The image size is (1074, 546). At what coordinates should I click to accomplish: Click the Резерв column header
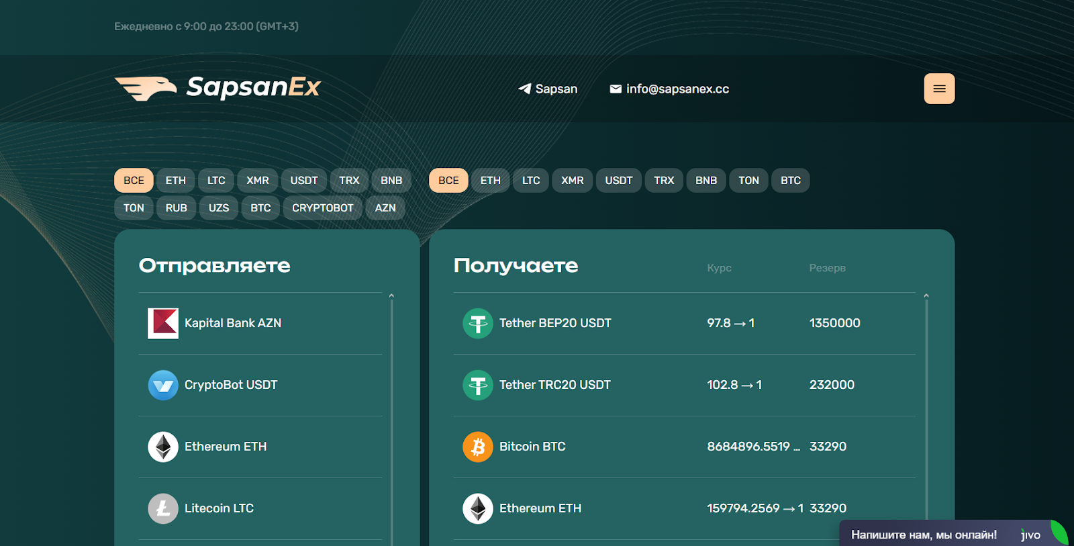[827, 268]
